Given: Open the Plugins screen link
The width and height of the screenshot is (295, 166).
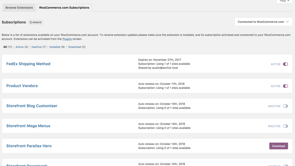Looking at the screenshot, I should coord(67,39).
